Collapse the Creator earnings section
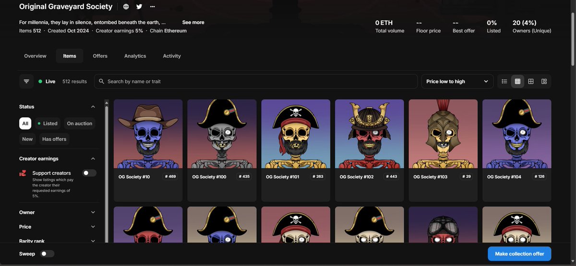Image resolution: width=576 pixels, height=266 pixels. (x=93, y=159)
